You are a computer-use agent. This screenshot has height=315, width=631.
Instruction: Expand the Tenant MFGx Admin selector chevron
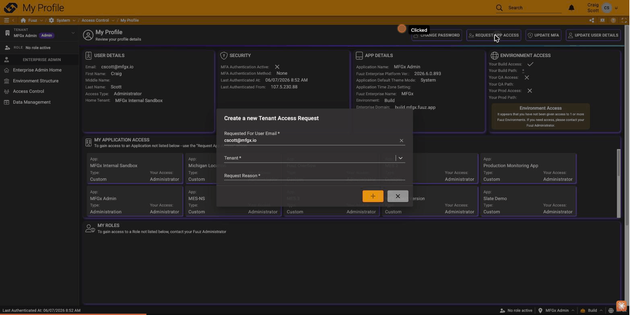point(73,33)
